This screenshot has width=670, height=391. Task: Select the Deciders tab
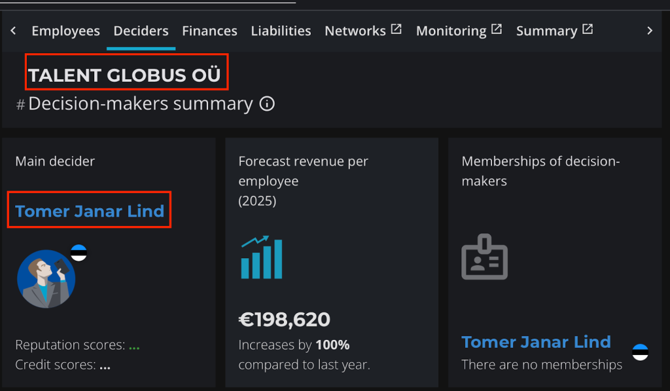tap(141, 31)
